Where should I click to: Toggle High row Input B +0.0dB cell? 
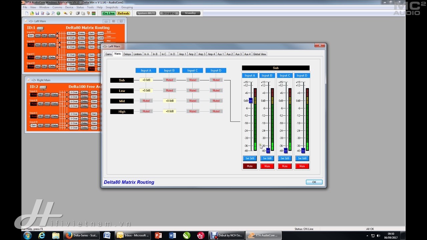point(169,111)
